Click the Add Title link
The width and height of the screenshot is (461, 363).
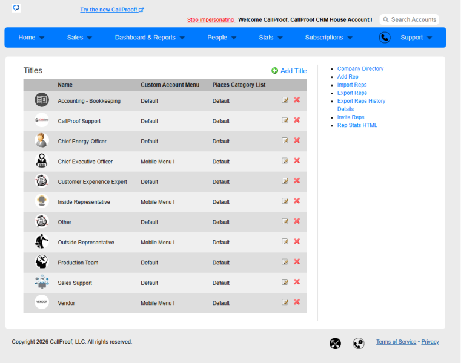click(293, 71)
